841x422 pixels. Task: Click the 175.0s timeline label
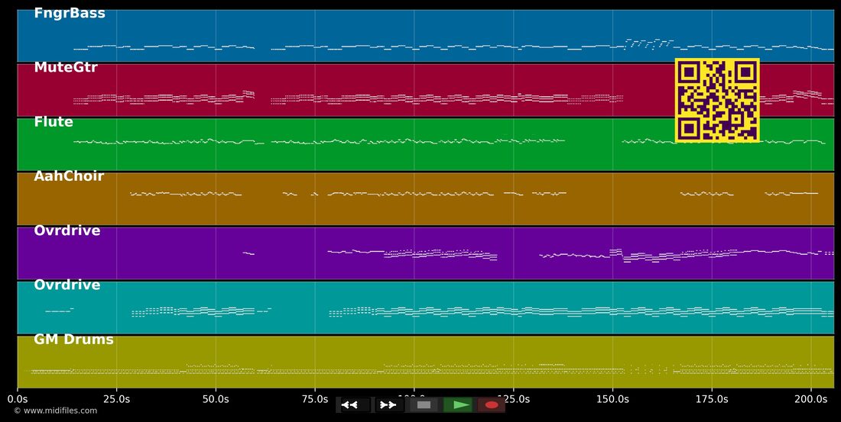712,399
